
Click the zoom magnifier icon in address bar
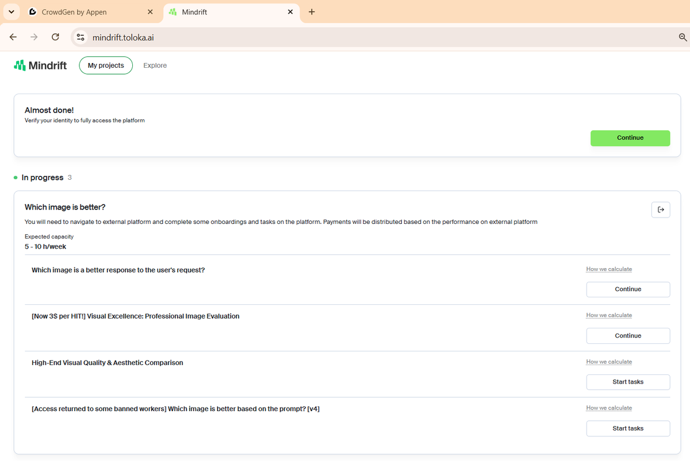click(x=683, y=37)
